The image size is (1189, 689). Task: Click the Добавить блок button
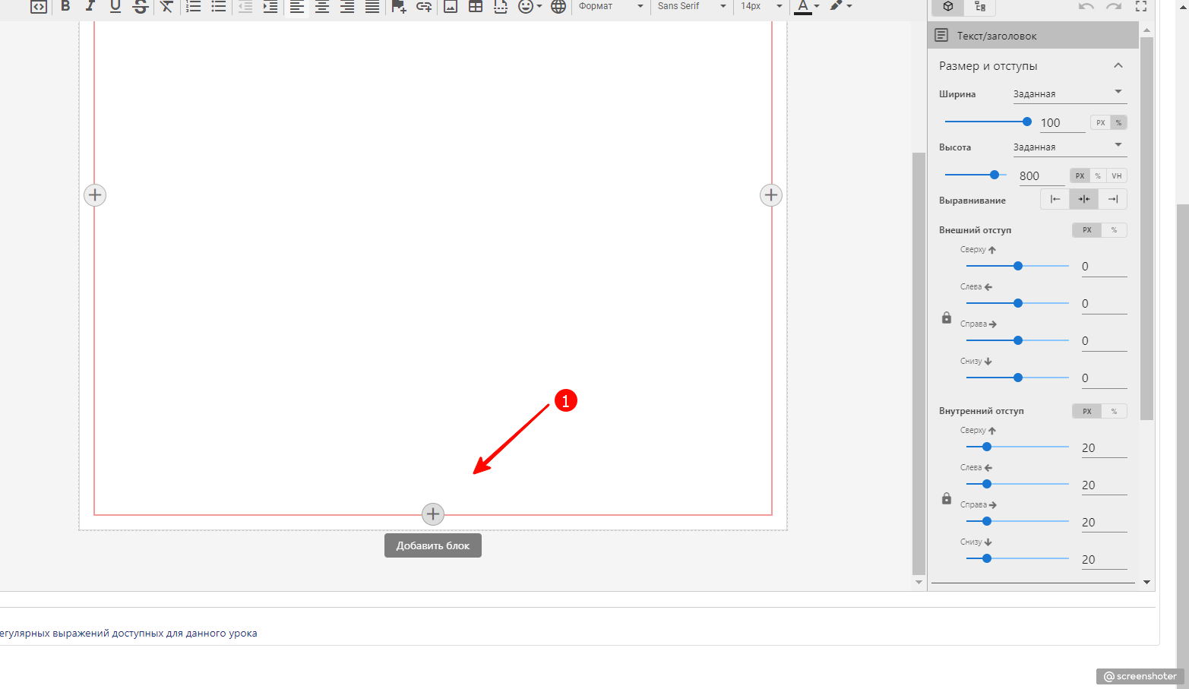tap(433, 545)
